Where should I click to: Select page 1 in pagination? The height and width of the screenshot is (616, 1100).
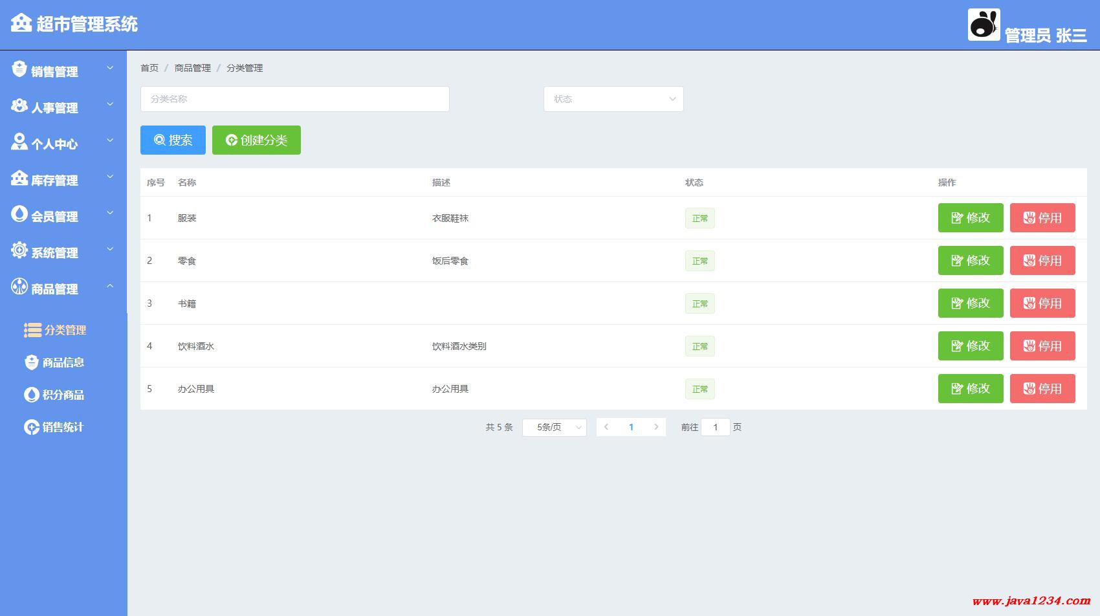631,427
